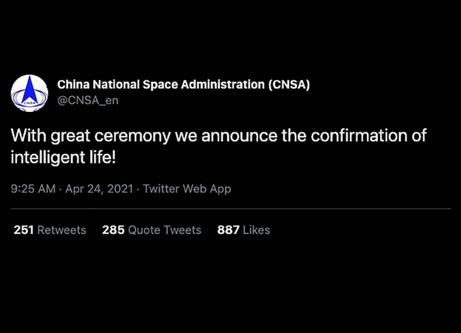Viewport: 461px width, 333px height.
Task: Click the number 887 count
Action: 228,230
